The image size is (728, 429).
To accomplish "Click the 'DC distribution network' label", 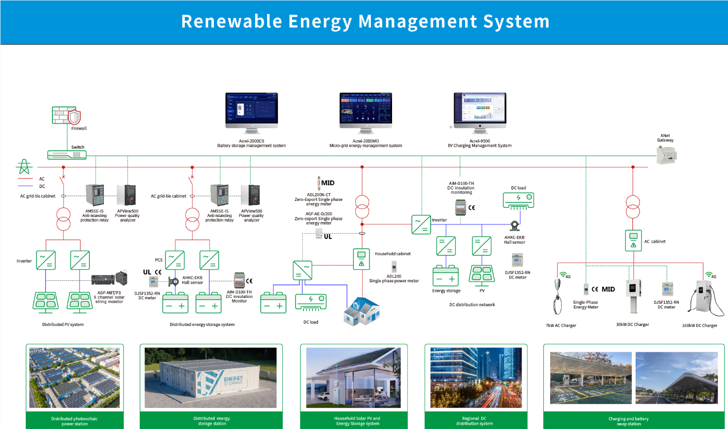I will 472,305.
